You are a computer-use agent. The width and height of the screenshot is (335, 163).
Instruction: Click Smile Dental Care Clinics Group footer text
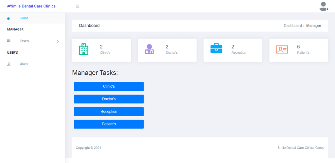click(x=301, y=148)
